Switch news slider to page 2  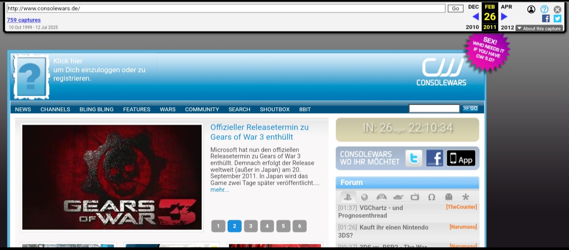[x=234, y=226]
